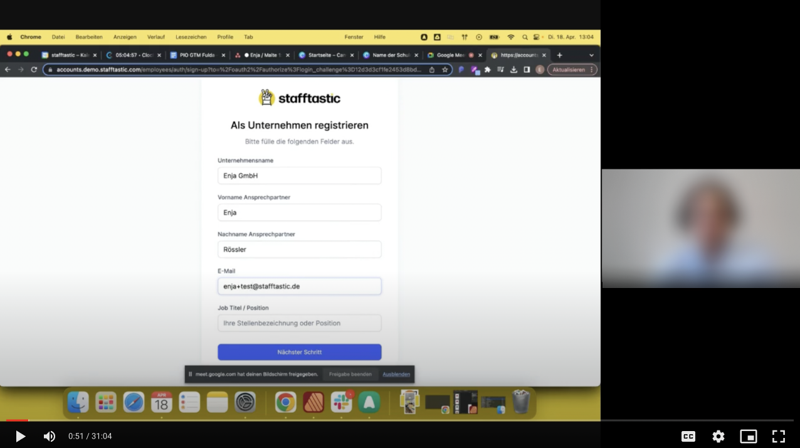Viewport: 800px width, 448px height.
Task: Enable miniplayer mode
Action: pos(749,436)
